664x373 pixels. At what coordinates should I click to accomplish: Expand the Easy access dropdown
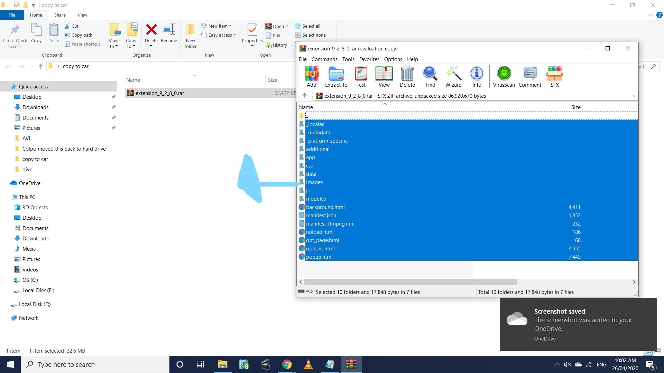pos(234,35)
